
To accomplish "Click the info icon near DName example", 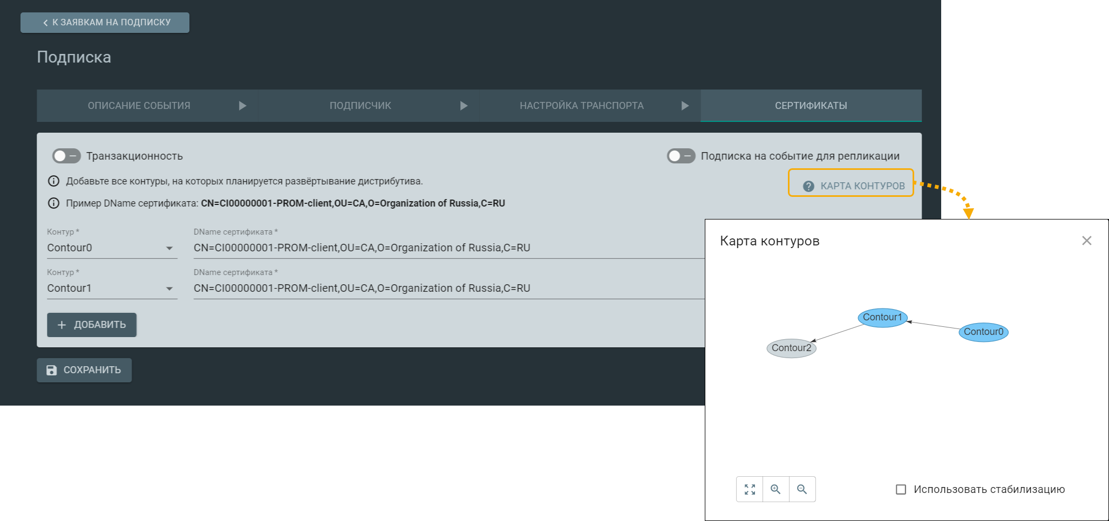I will [54, 203].
